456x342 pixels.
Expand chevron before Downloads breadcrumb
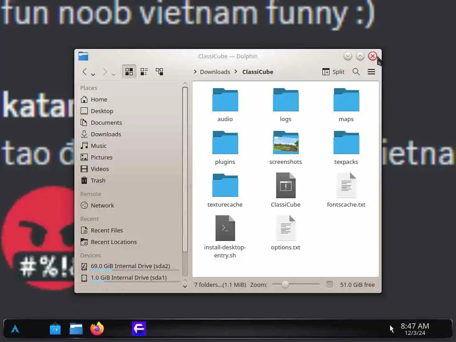[x=195, y=72]
